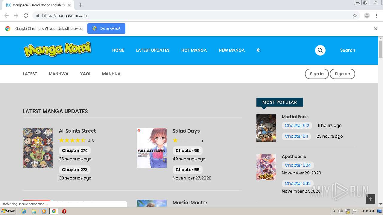This screenshot has width=383, height=215.
Task: Open Windows Start menu
Action: pyautogui.click(x=8, y=211)
